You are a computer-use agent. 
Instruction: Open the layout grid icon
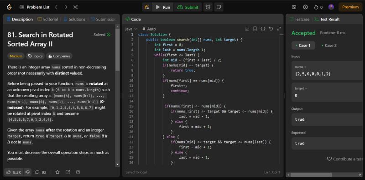[294, 7]
